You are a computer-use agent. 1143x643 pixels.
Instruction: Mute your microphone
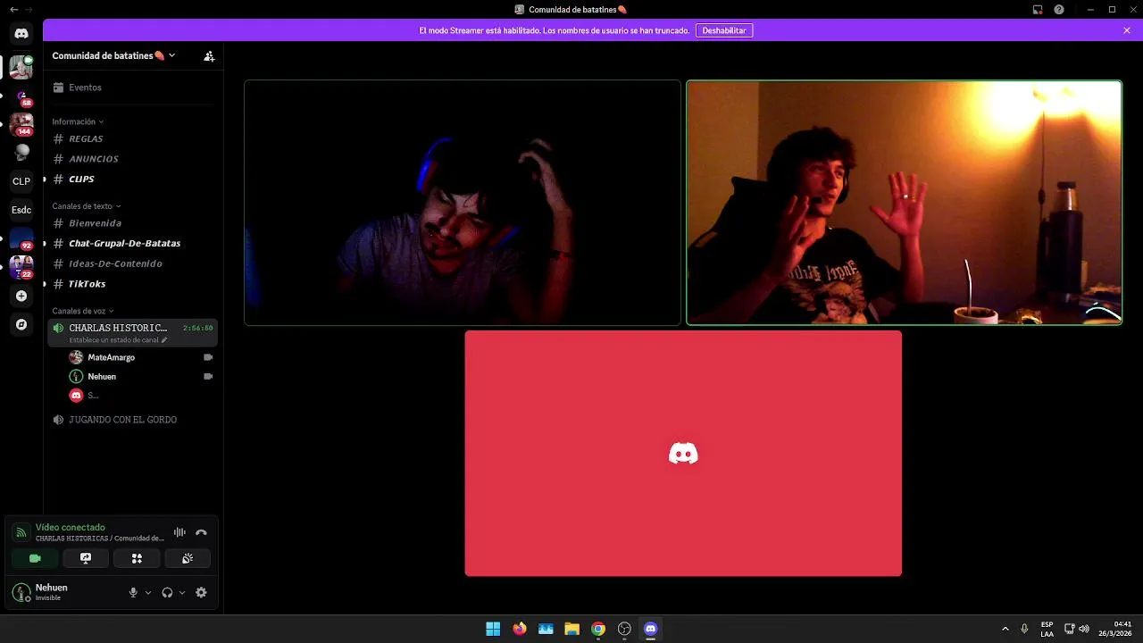coord(133,592)
